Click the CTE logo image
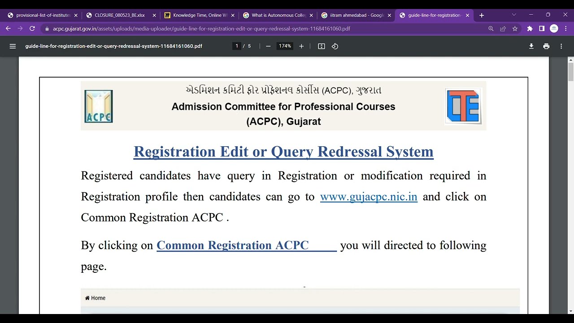Screen dimensions: 574x323 (x=463, y=106)
